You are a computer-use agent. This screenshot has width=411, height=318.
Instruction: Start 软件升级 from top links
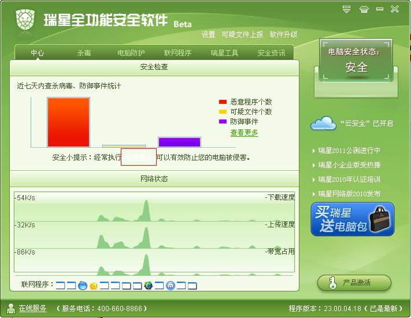click(283, 34)
